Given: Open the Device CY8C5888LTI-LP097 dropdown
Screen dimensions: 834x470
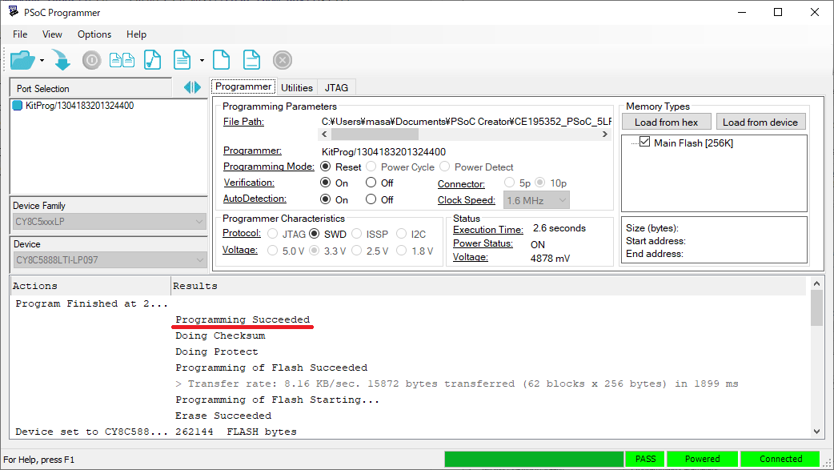Looking at the screenshot, I should 110,259.
